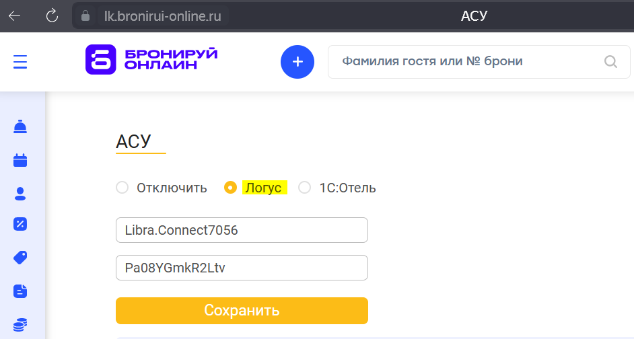Click the Сохранить button

coord(242,311)
